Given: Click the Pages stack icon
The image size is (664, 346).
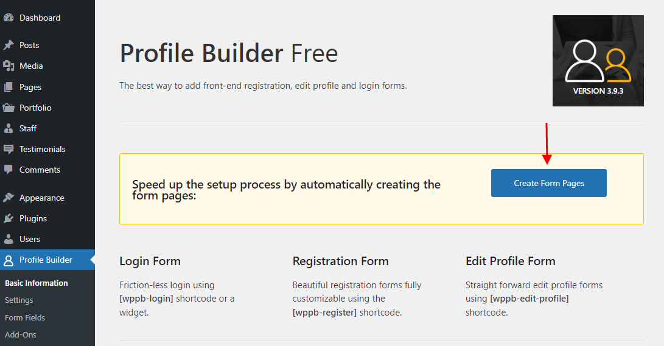Looking at the screenshot, I should 9,87.
